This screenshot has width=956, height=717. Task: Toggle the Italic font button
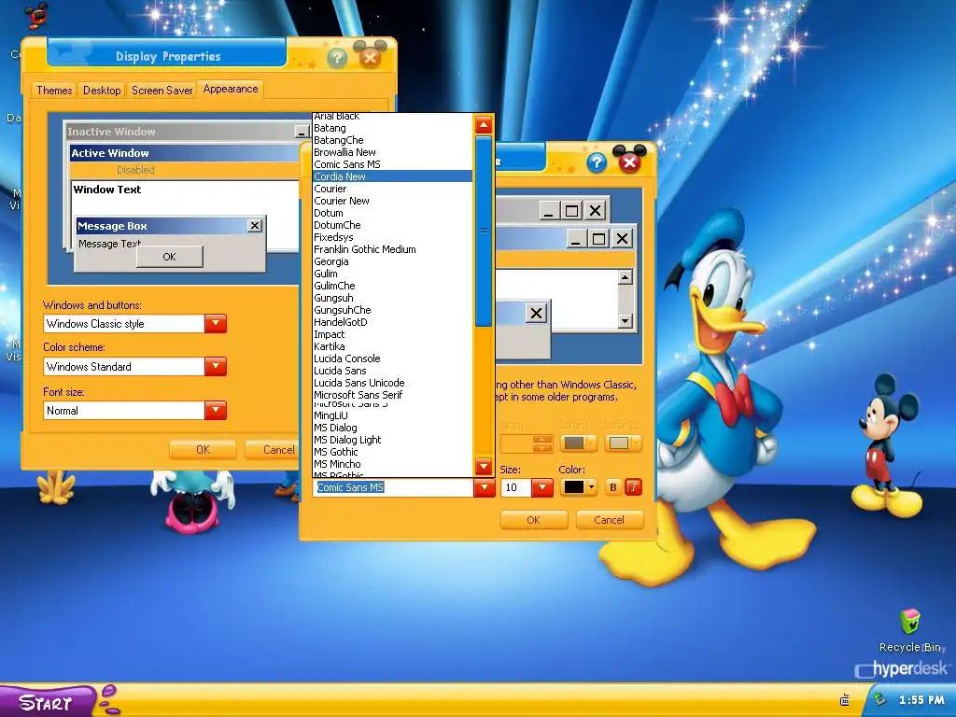coord(634,487)
